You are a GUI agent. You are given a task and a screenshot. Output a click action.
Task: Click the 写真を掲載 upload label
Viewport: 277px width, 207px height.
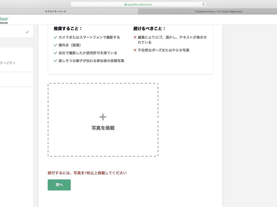tap(103, 128)
